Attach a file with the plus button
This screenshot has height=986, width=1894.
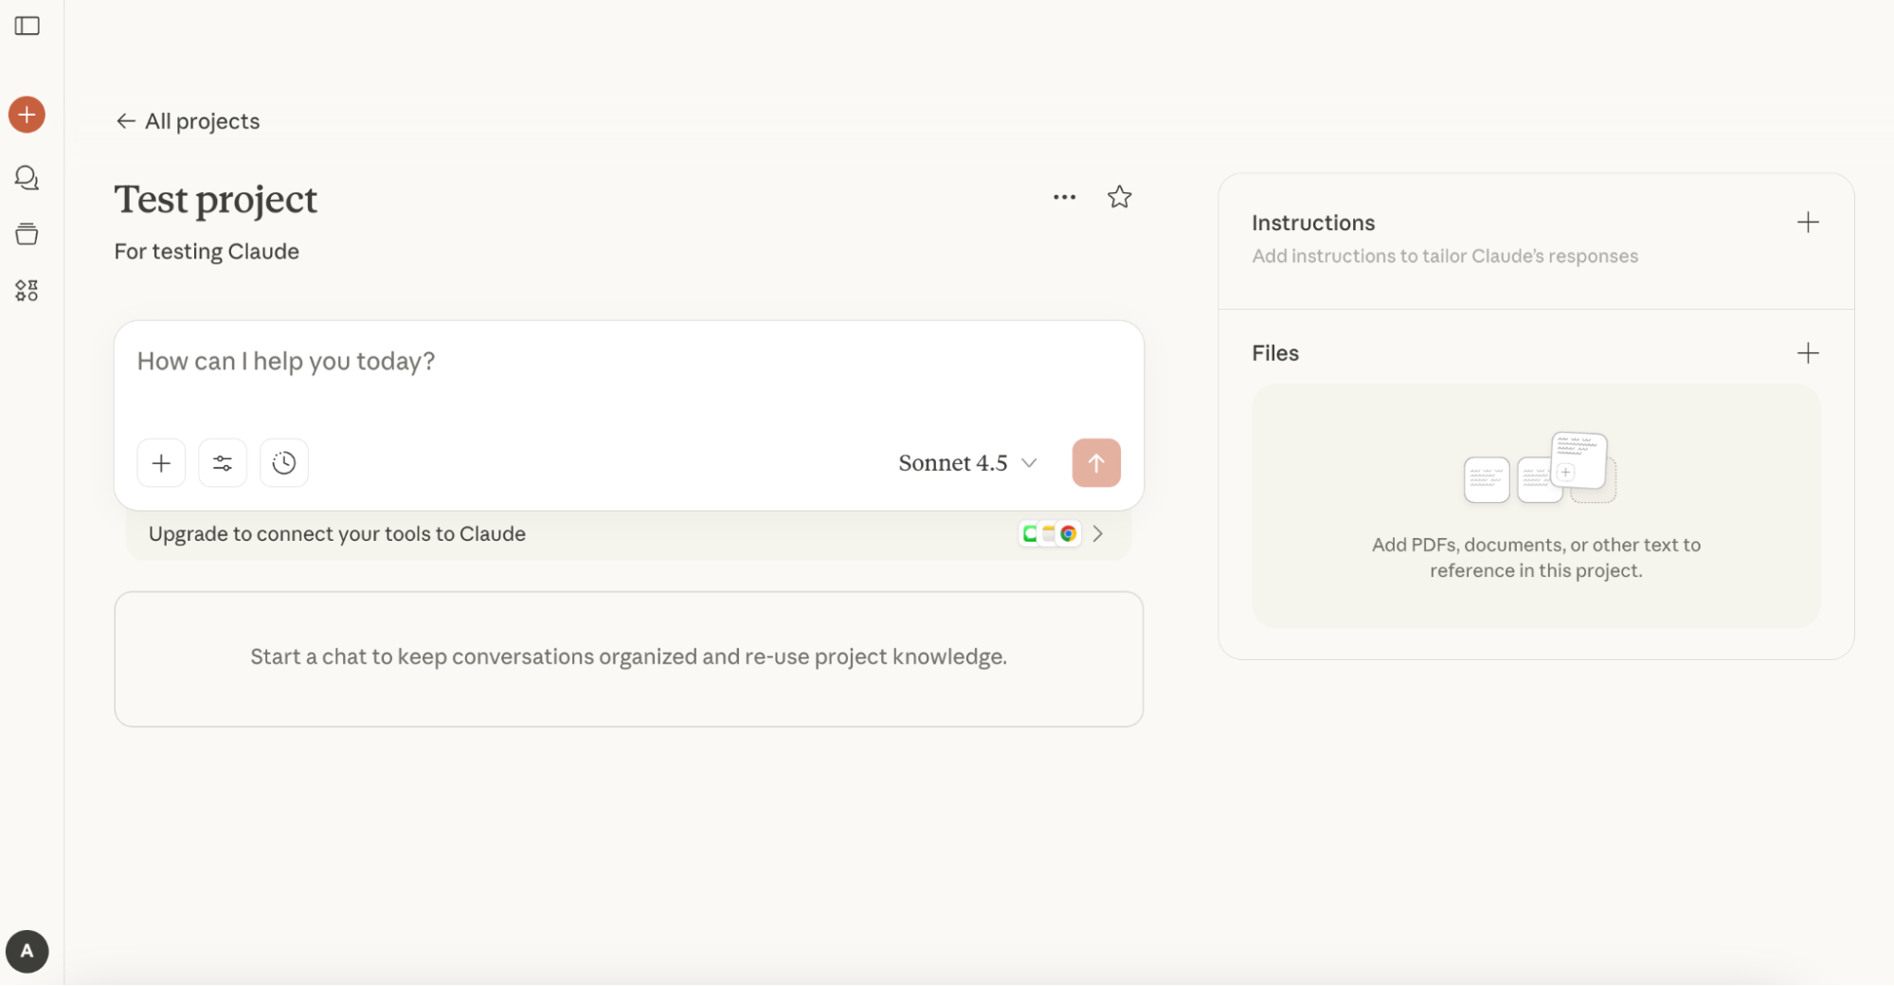pyautogui.click(x=161, y=463)
